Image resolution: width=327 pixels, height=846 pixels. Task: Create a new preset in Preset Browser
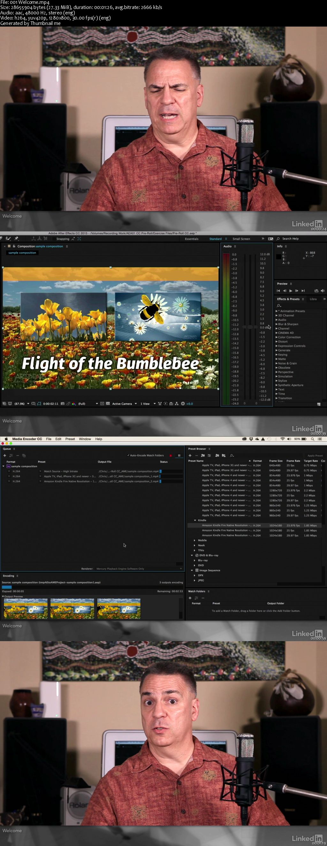(x=190, y=455)
